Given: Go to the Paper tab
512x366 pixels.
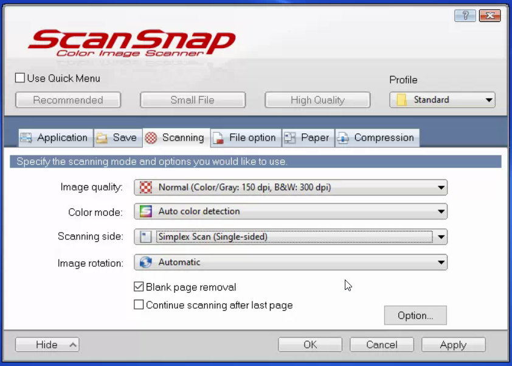Looking at the screenshot, I should [x=308, y=138].
